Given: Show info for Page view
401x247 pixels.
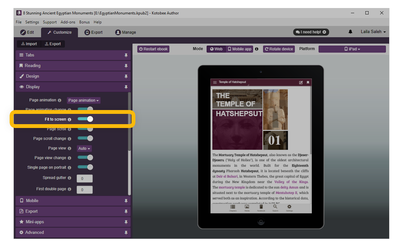Looking at the screenshot, I should pyautogui.click(x=70, y=148).
